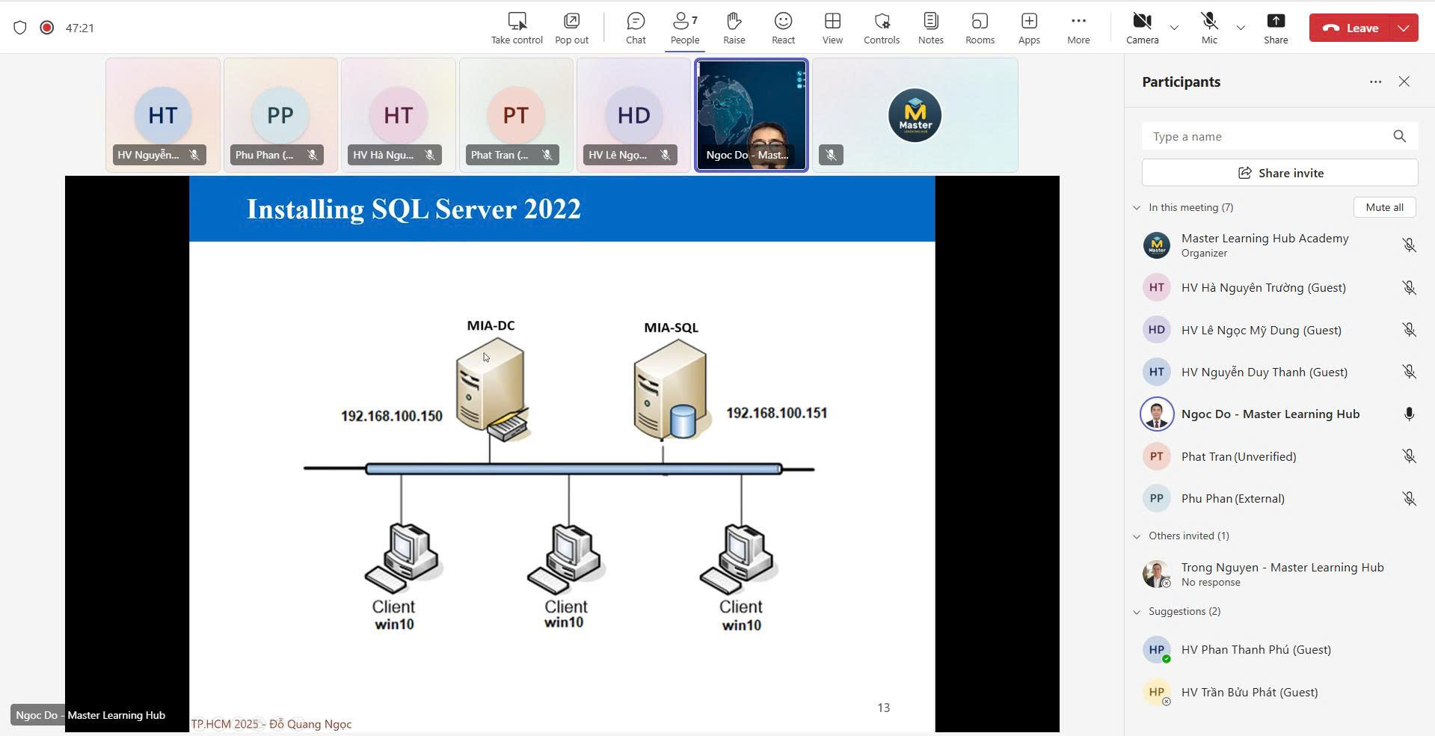Open meeting Notes
The image size is (1435, 736).
[x=930, y=28]
